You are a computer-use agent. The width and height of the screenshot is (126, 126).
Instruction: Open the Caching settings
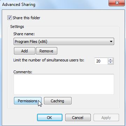tap(58, 101)
